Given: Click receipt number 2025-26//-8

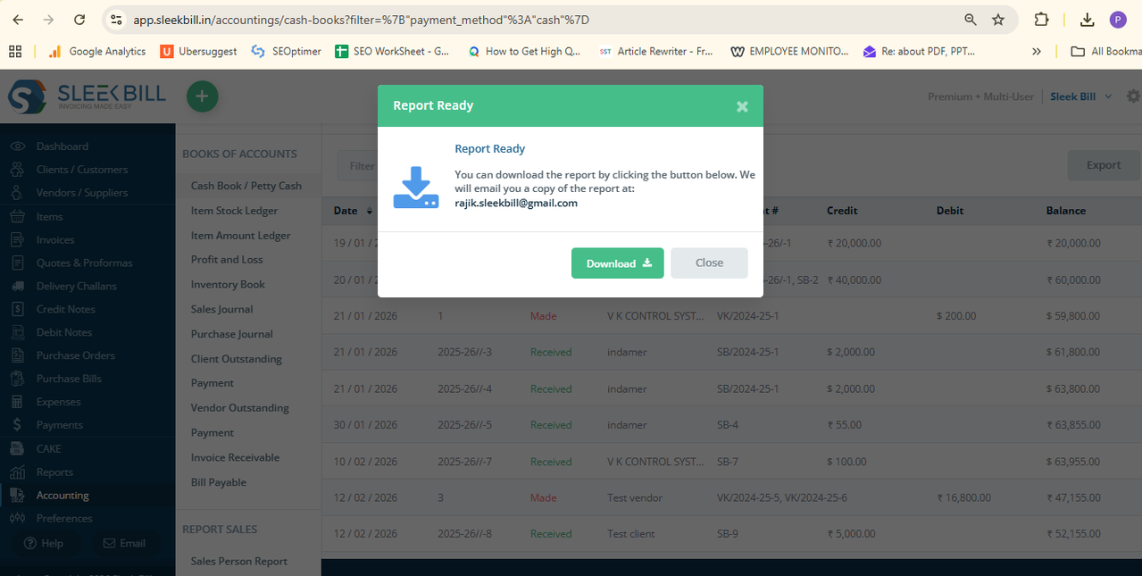Looking at the screenshot, I should [464, 534].
